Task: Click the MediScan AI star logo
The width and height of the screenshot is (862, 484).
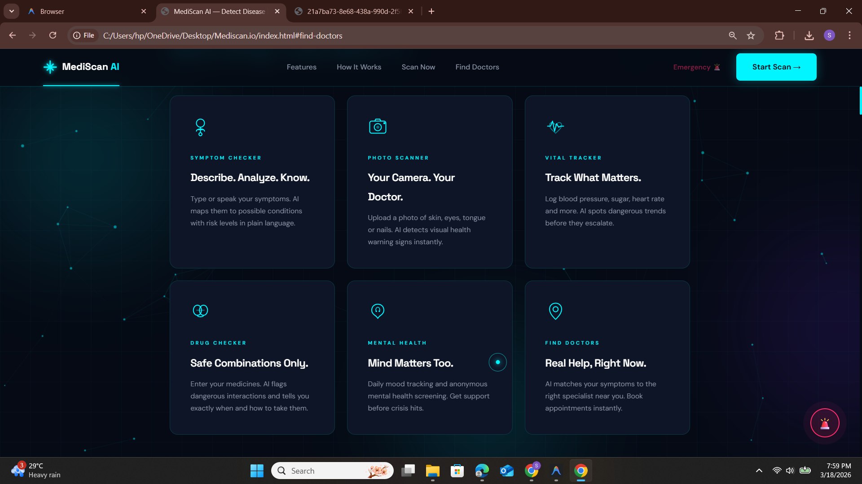Action: [50, 67]
